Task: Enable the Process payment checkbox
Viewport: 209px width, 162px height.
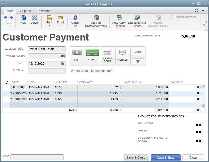Action: 172,17
